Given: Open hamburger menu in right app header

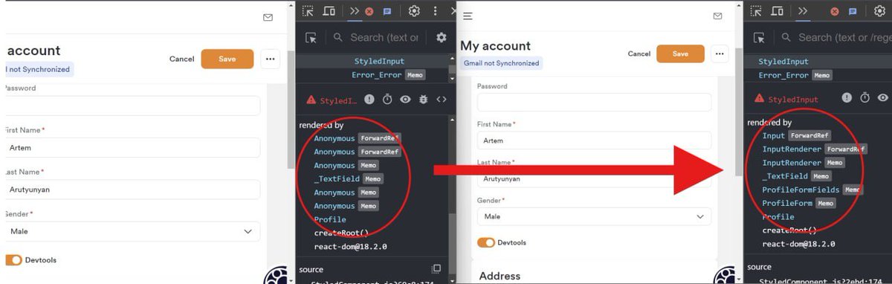Looking at the screenshot, I should click(x=468, y=16).
